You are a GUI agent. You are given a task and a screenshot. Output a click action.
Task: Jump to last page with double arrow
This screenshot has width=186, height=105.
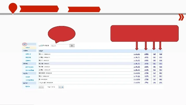pos(63,87)
